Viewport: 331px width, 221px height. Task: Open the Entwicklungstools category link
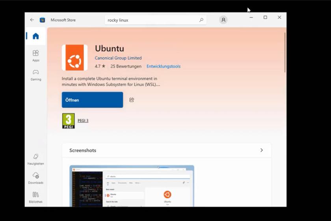click(x=164, y=66)
